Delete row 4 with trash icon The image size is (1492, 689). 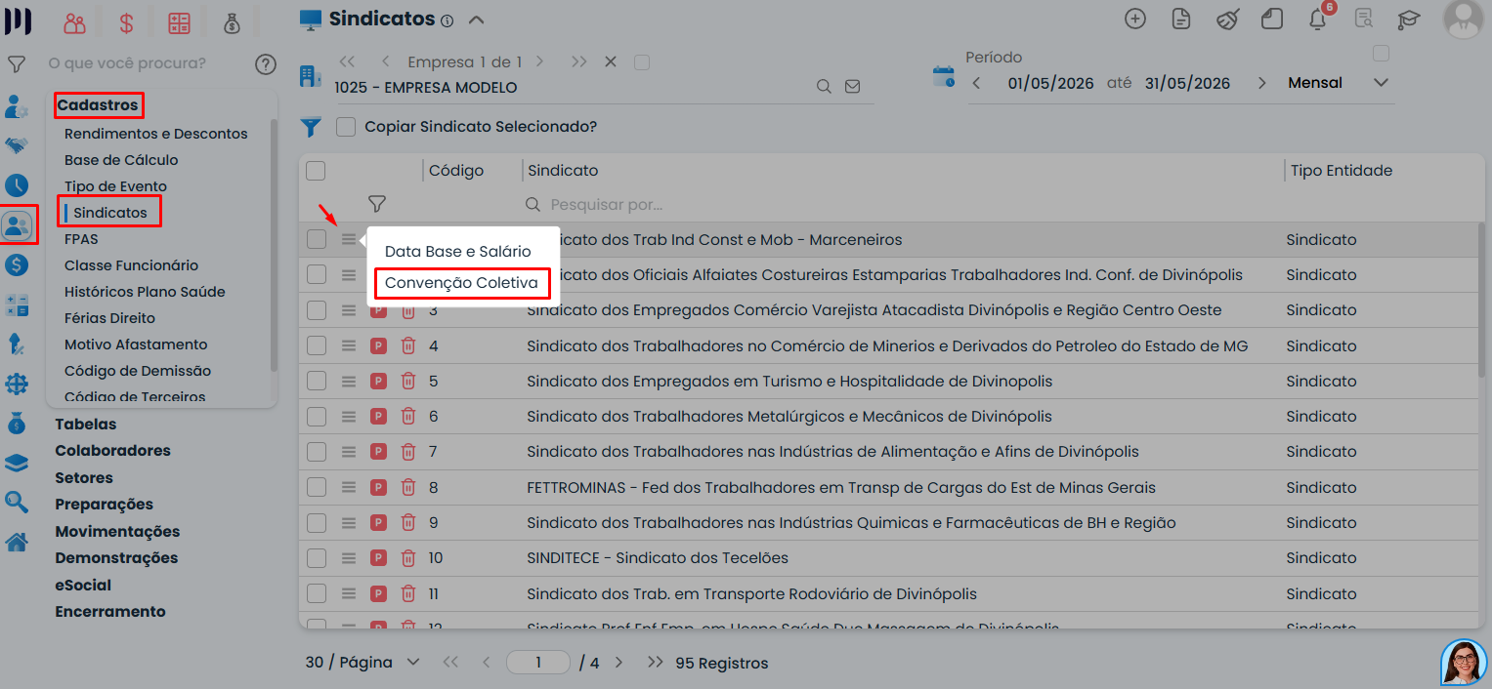[408, 345]
